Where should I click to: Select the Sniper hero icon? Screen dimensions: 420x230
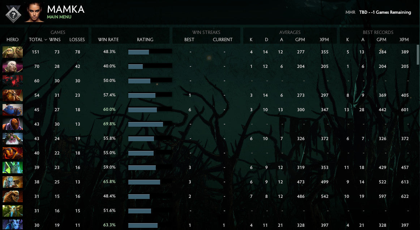coord(13,138)
